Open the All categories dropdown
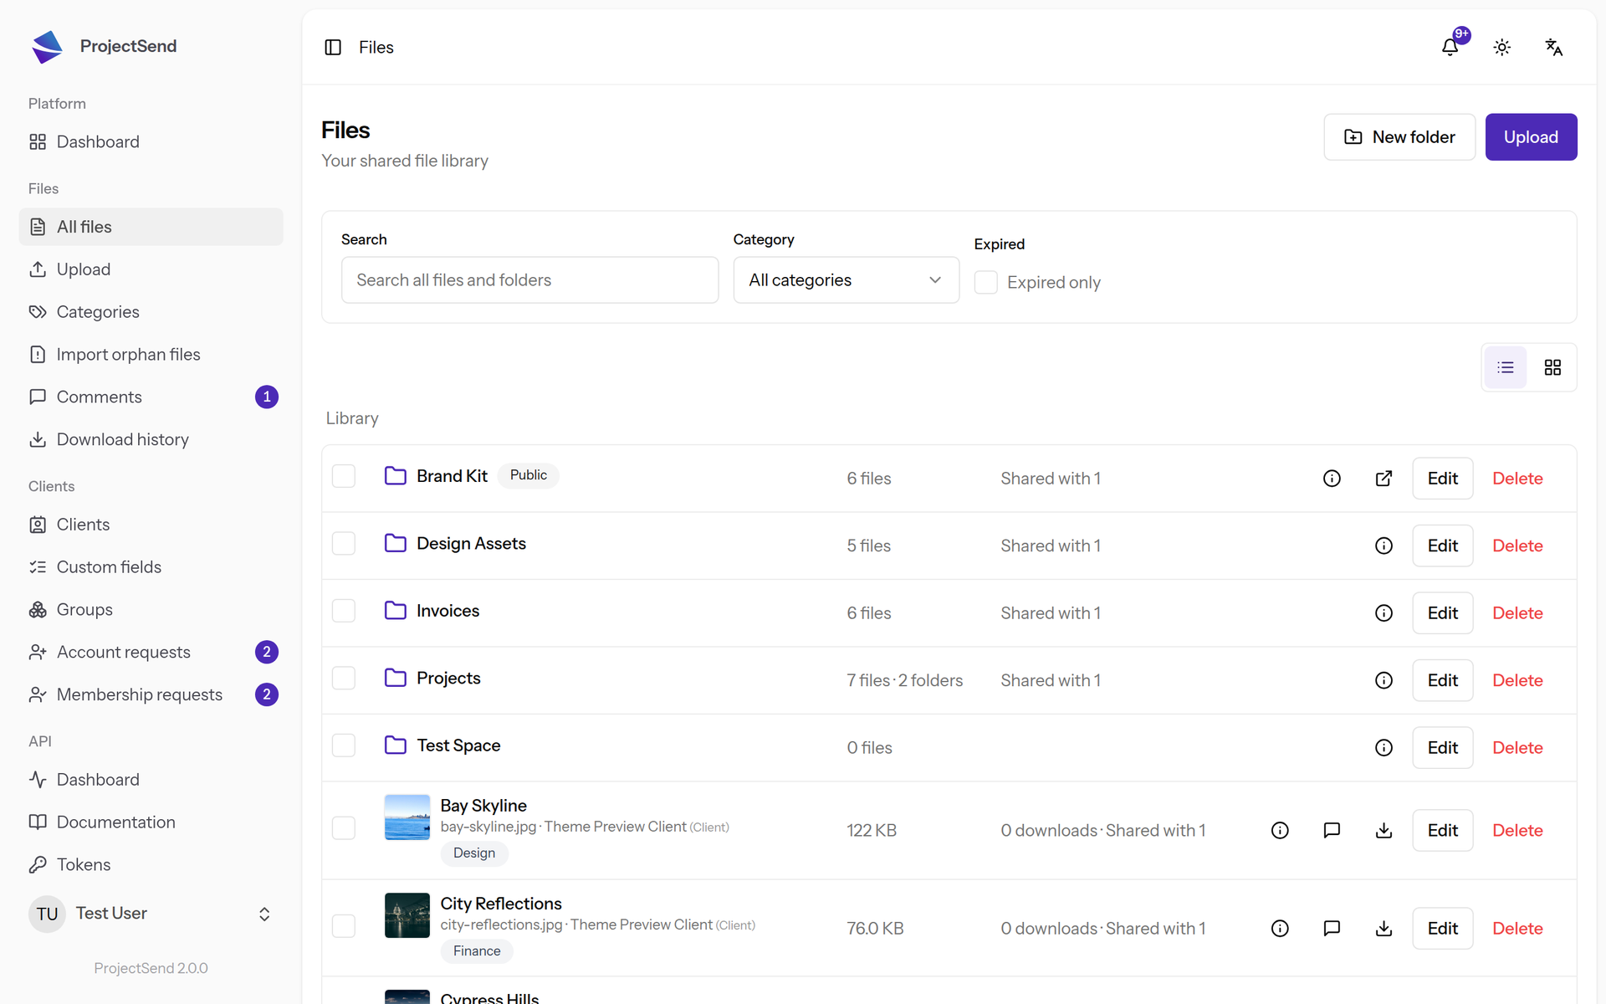 pos(846,280)
